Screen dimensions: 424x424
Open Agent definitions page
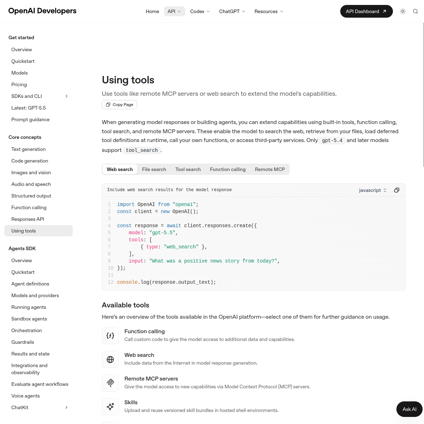click(x=30, y=284)
